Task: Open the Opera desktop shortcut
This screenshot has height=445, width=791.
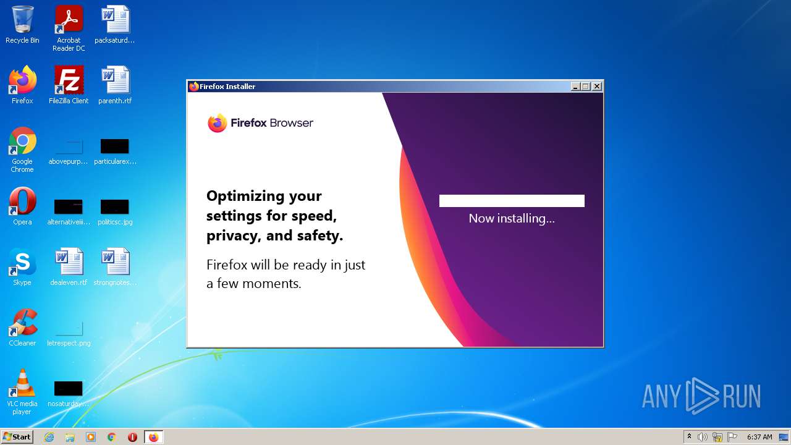Action: 22,206
